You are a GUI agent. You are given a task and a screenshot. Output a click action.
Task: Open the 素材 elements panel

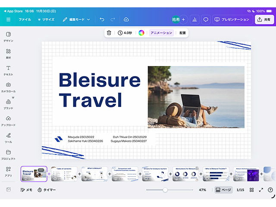point(8,53)
